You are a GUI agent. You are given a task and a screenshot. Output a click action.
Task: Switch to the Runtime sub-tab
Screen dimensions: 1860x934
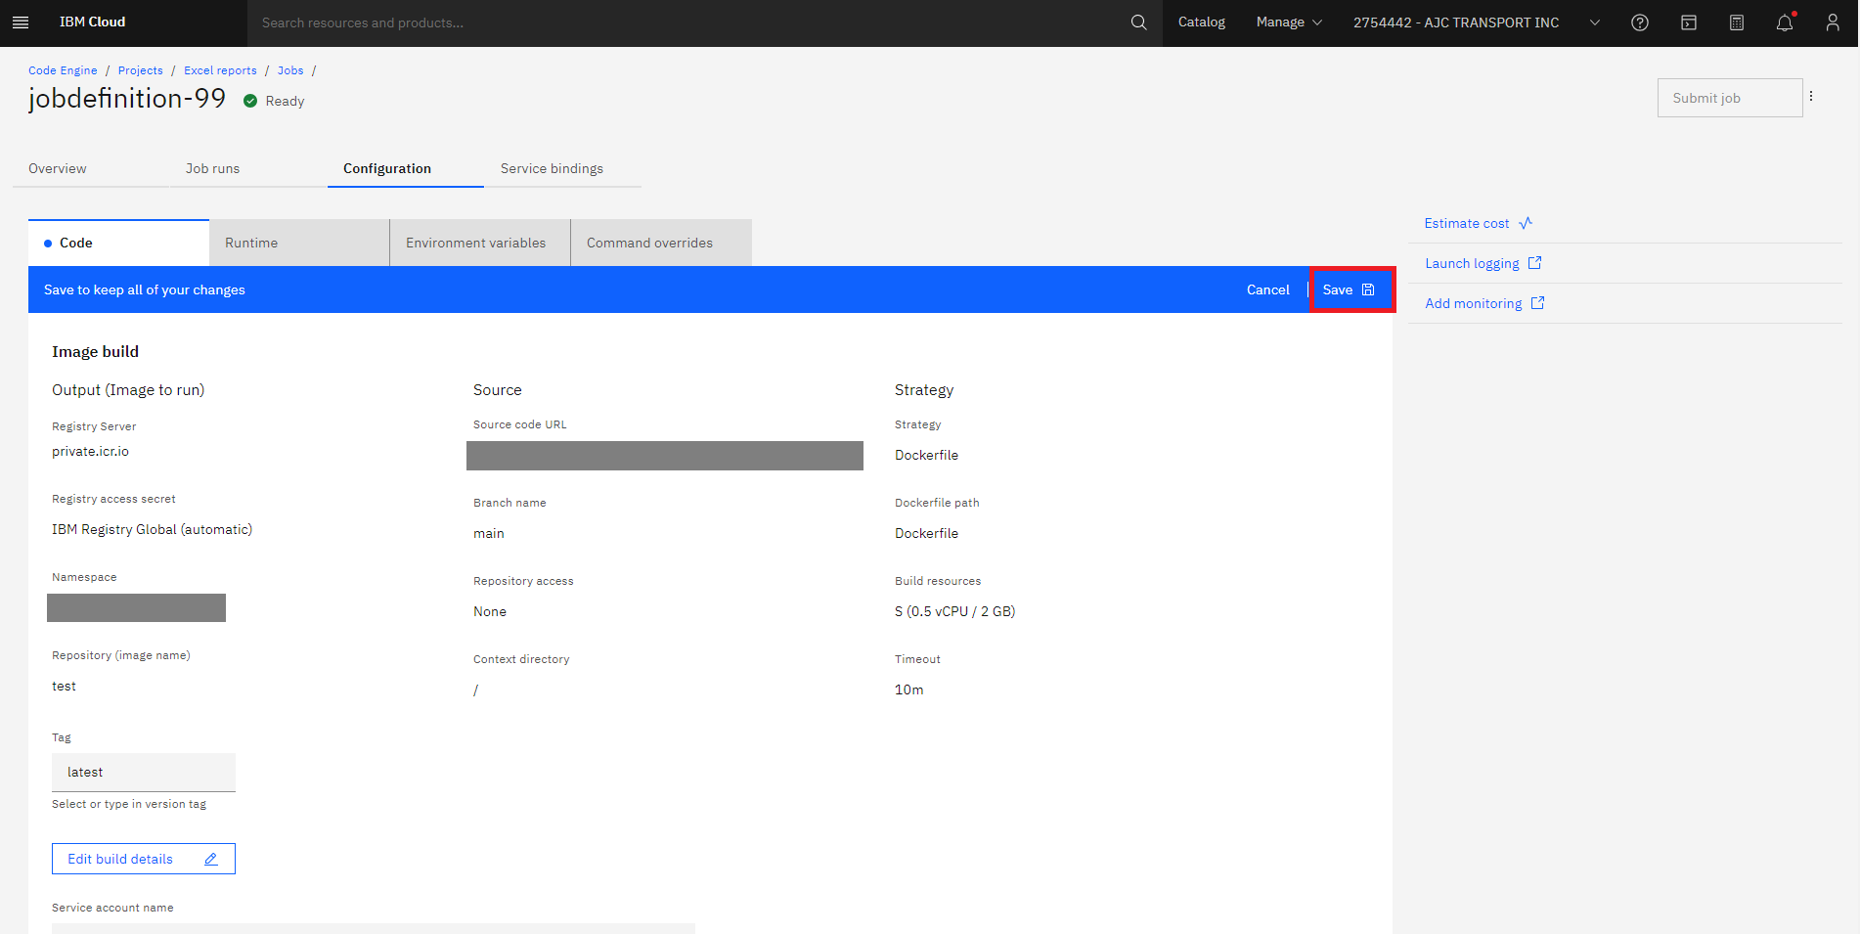[299, 243]
